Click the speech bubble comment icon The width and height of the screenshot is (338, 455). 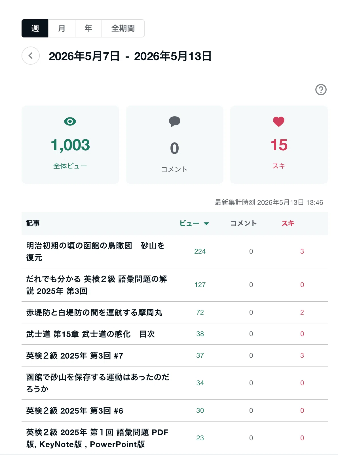(x=175, y=121)
